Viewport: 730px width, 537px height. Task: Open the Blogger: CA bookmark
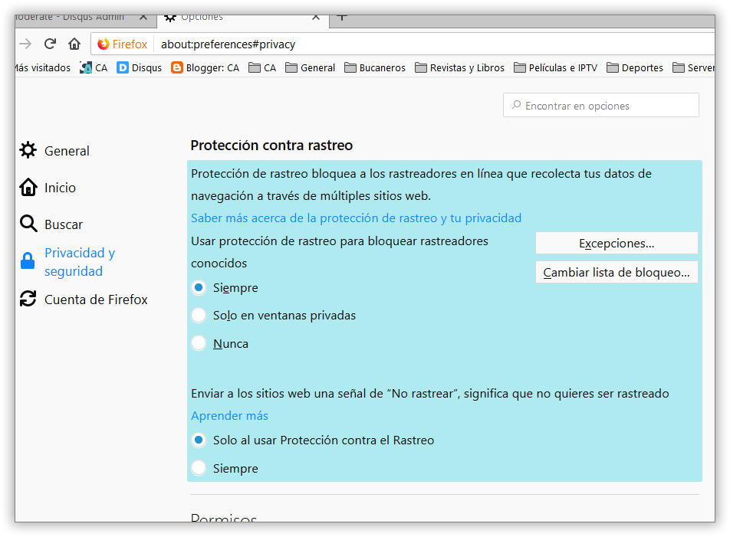pos(205,68)
